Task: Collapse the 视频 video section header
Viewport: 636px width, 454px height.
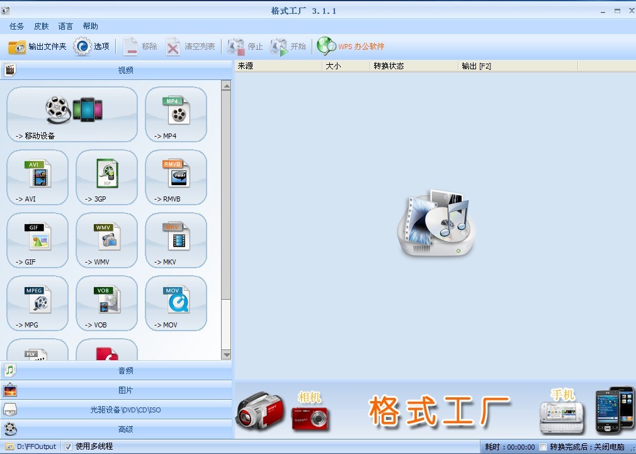Action: pyautogui.click(x=116, y=70)
